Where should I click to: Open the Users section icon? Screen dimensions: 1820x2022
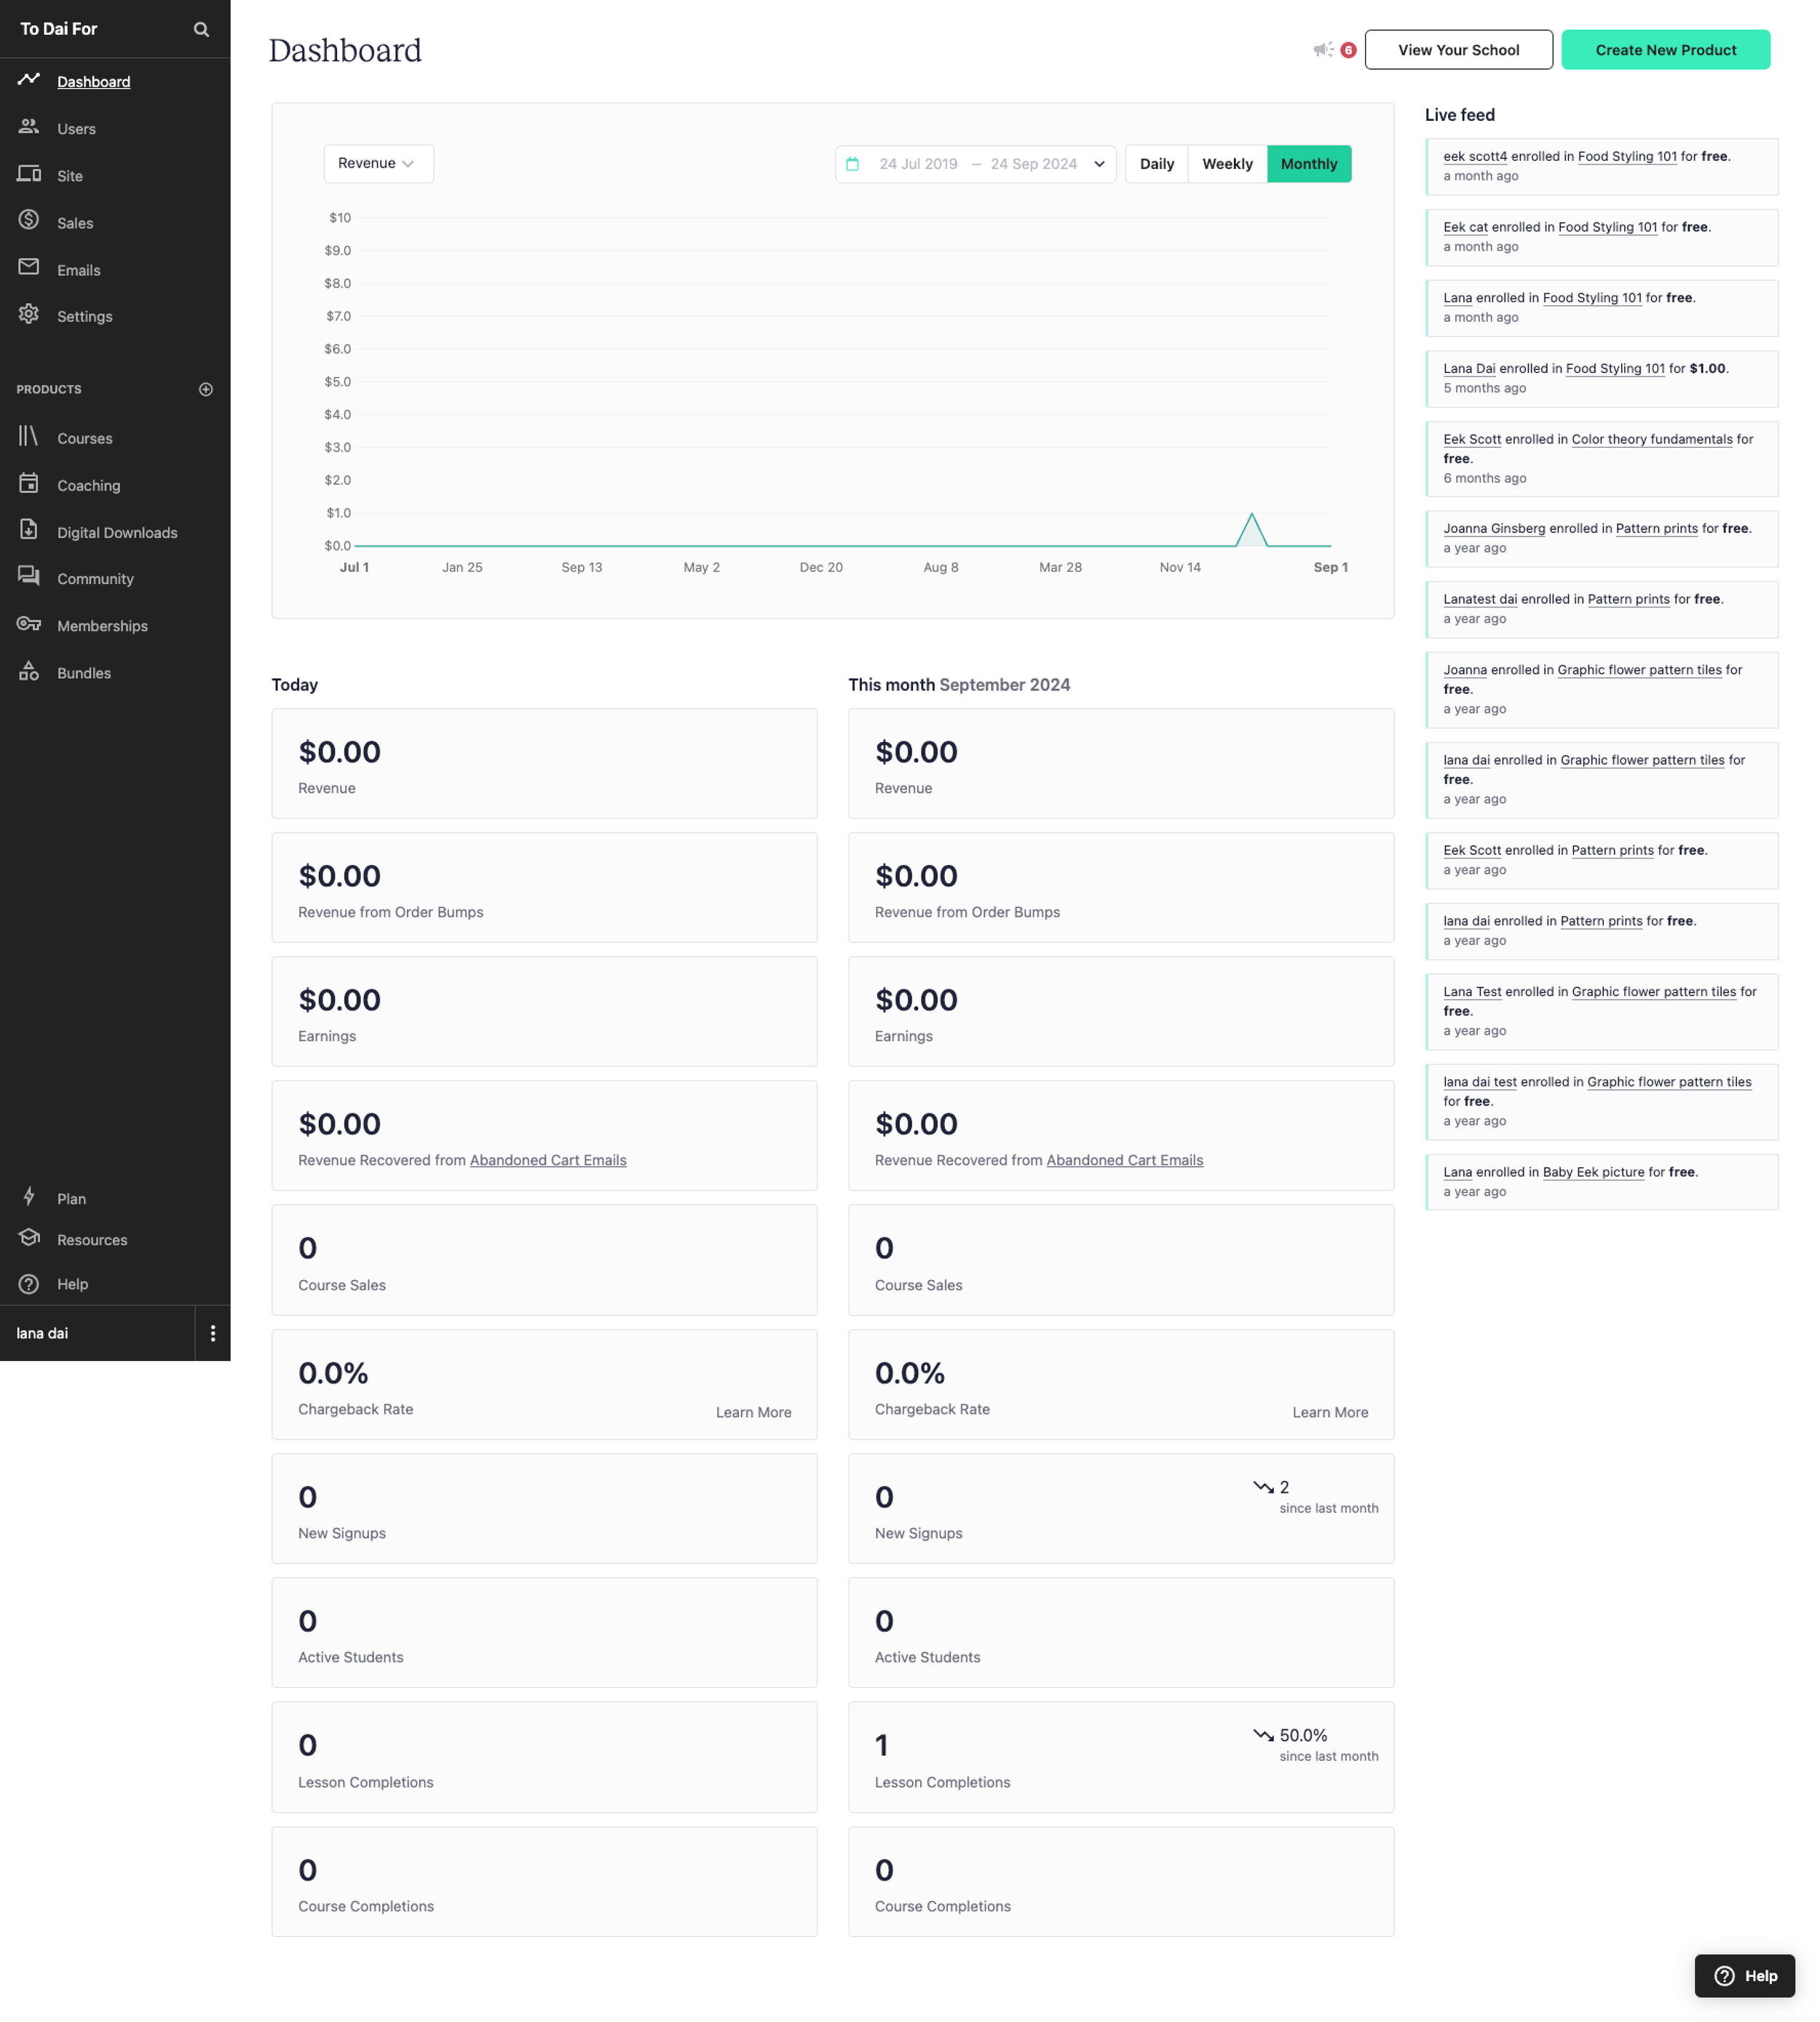click(x=29, y=127)
